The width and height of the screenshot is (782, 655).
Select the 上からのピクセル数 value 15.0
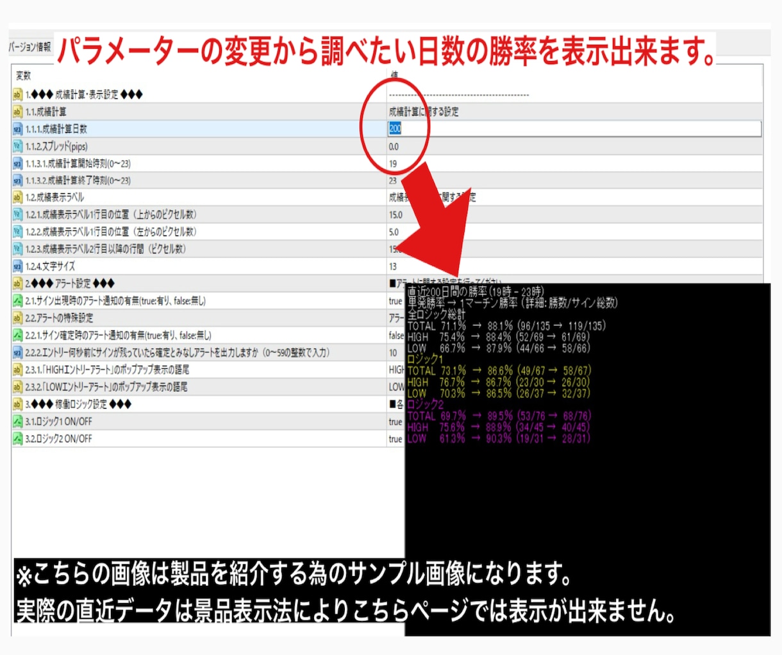(x=395, y=214)
